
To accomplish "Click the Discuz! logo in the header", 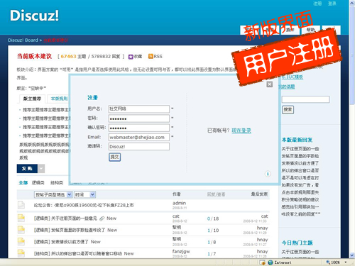I will [34, 16].
